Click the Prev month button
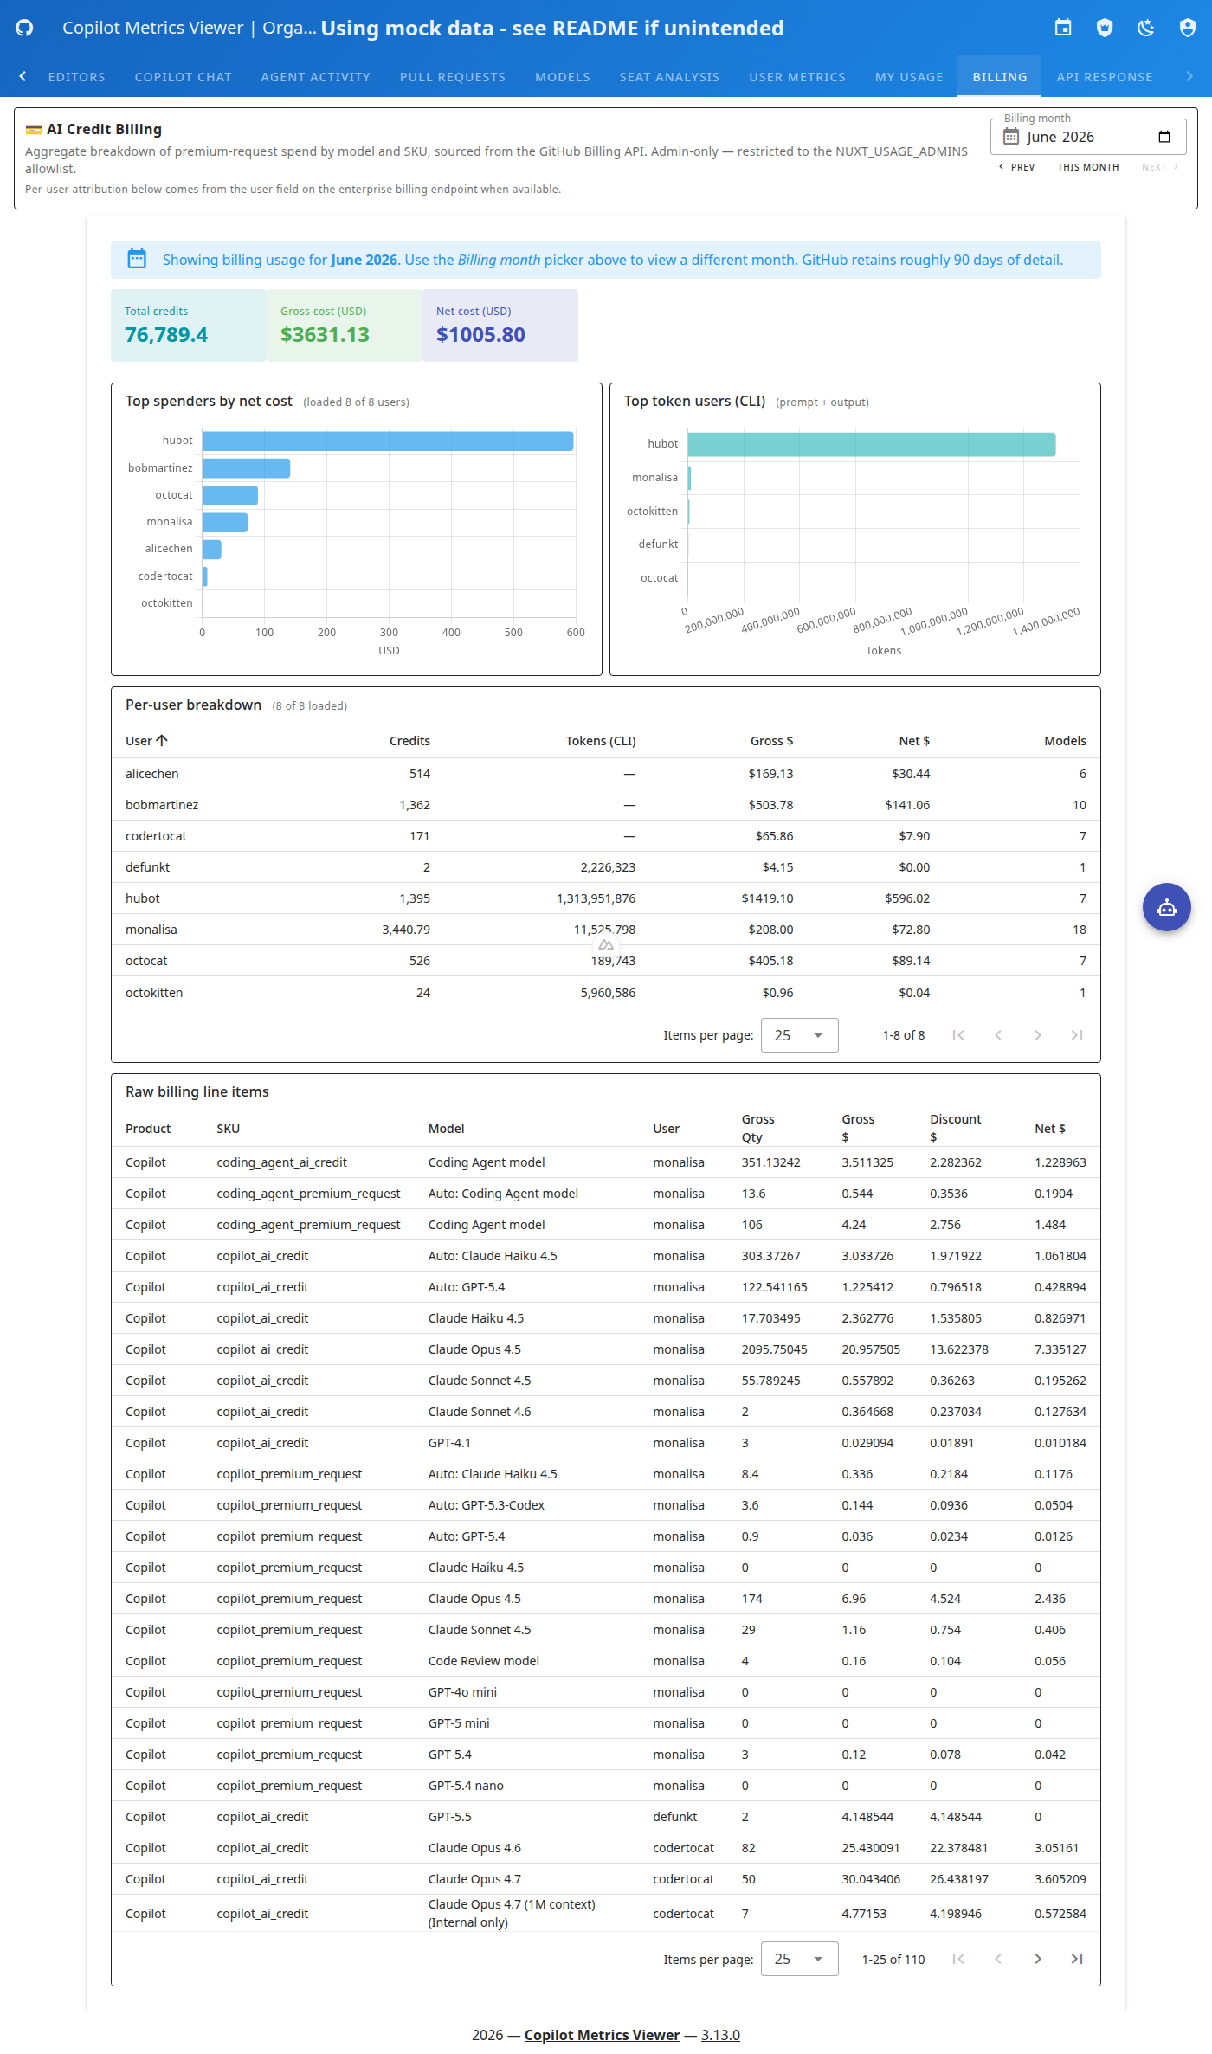 (x=1017, y=167)
